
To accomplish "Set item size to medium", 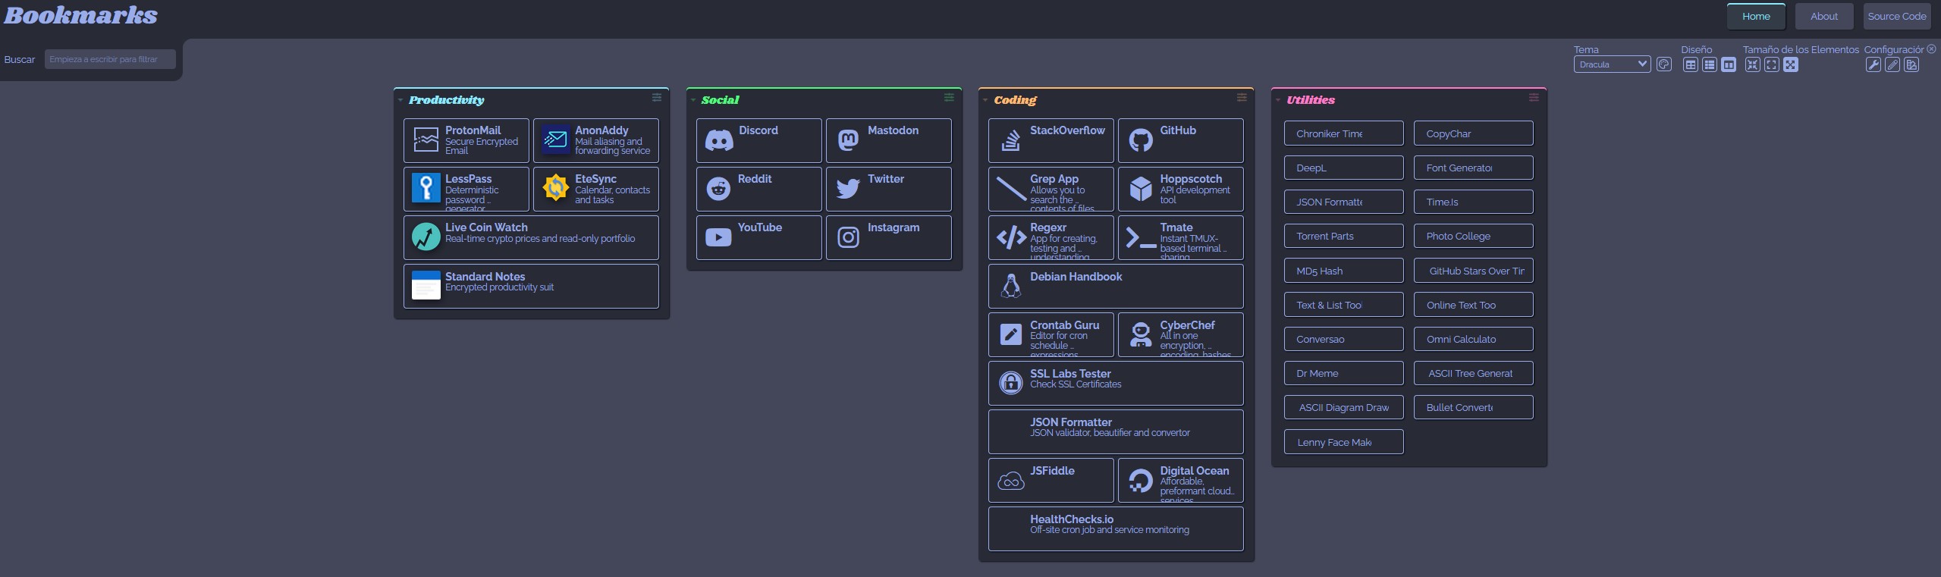I will pyautogui.click(x=1771, y=64).
